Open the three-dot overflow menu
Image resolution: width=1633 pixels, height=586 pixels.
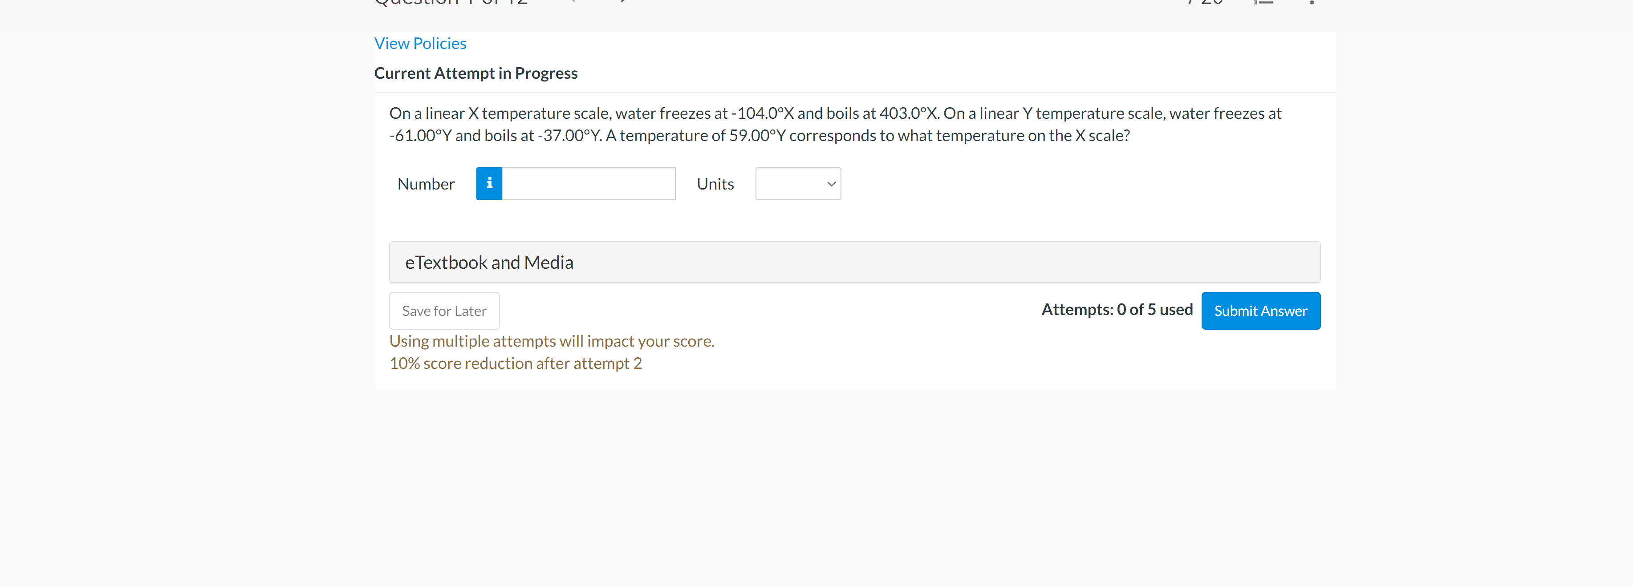pyautogui.click(x=1312, y=3)
